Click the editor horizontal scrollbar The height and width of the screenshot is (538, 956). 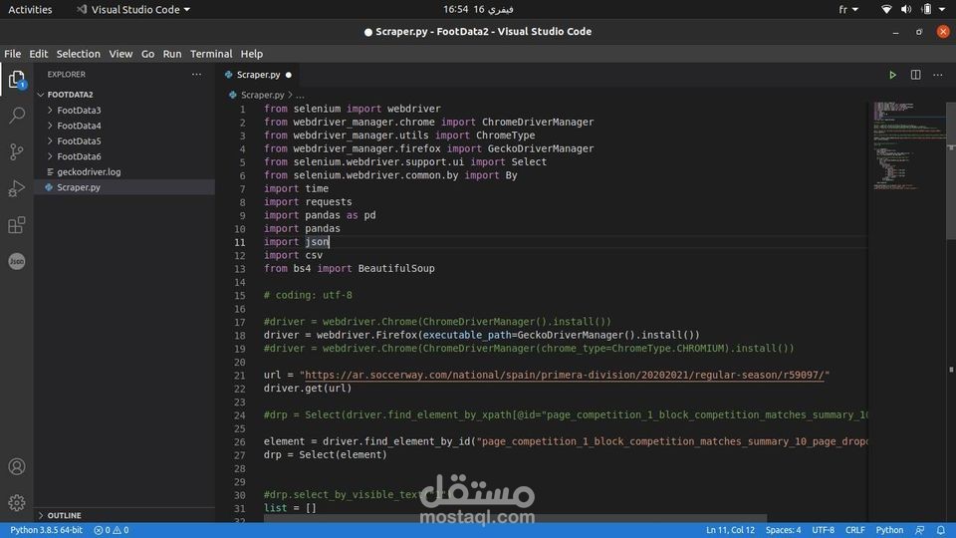click(515, 518)
